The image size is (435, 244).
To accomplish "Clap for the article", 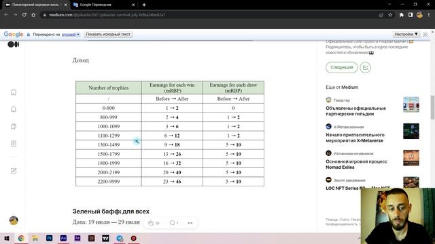I will [151, 223].
